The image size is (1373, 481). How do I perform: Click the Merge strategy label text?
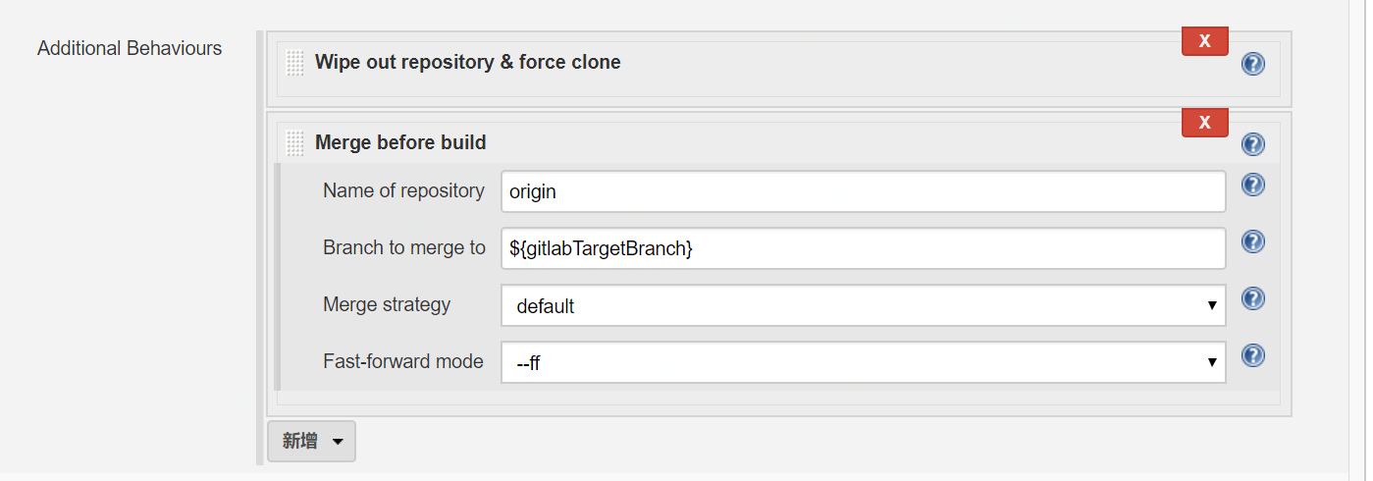click(387, 304)
